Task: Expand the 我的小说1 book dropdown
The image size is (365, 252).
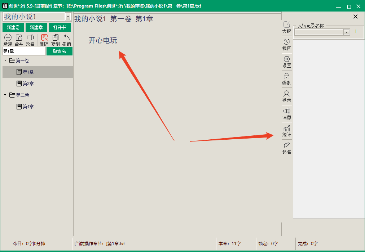Action: click(x=68, y=17)
